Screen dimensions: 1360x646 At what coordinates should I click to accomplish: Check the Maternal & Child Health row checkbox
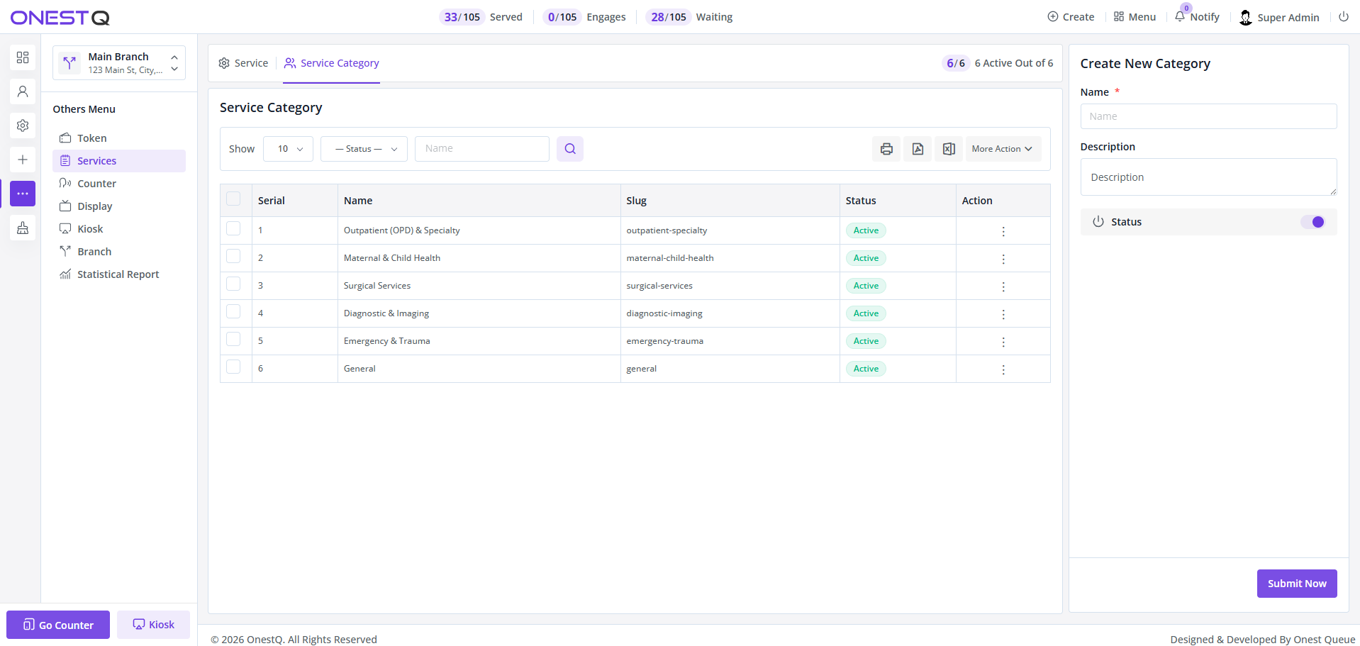[233, 256]
